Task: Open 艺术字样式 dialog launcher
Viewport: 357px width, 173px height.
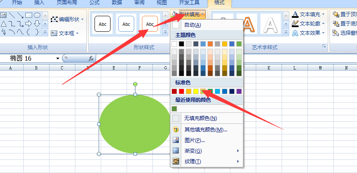Action: (x=324, y=47)
